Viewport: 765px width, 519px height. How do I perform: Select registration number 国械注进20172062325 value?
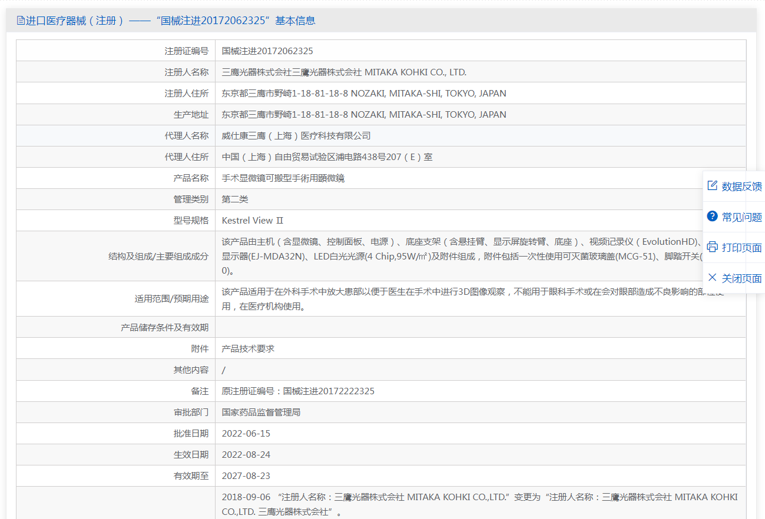(267, 51)
